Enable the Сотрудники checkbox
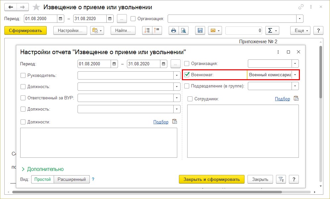The image size is (330, 199). (x=190, y=99)
